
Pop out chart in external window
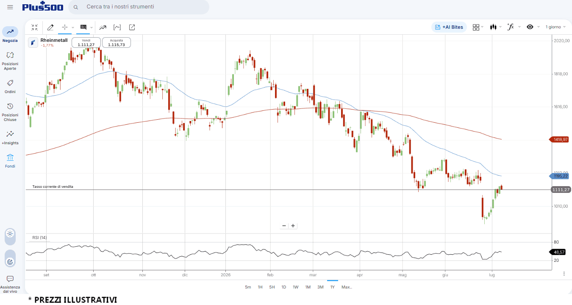tap(132, 27)
